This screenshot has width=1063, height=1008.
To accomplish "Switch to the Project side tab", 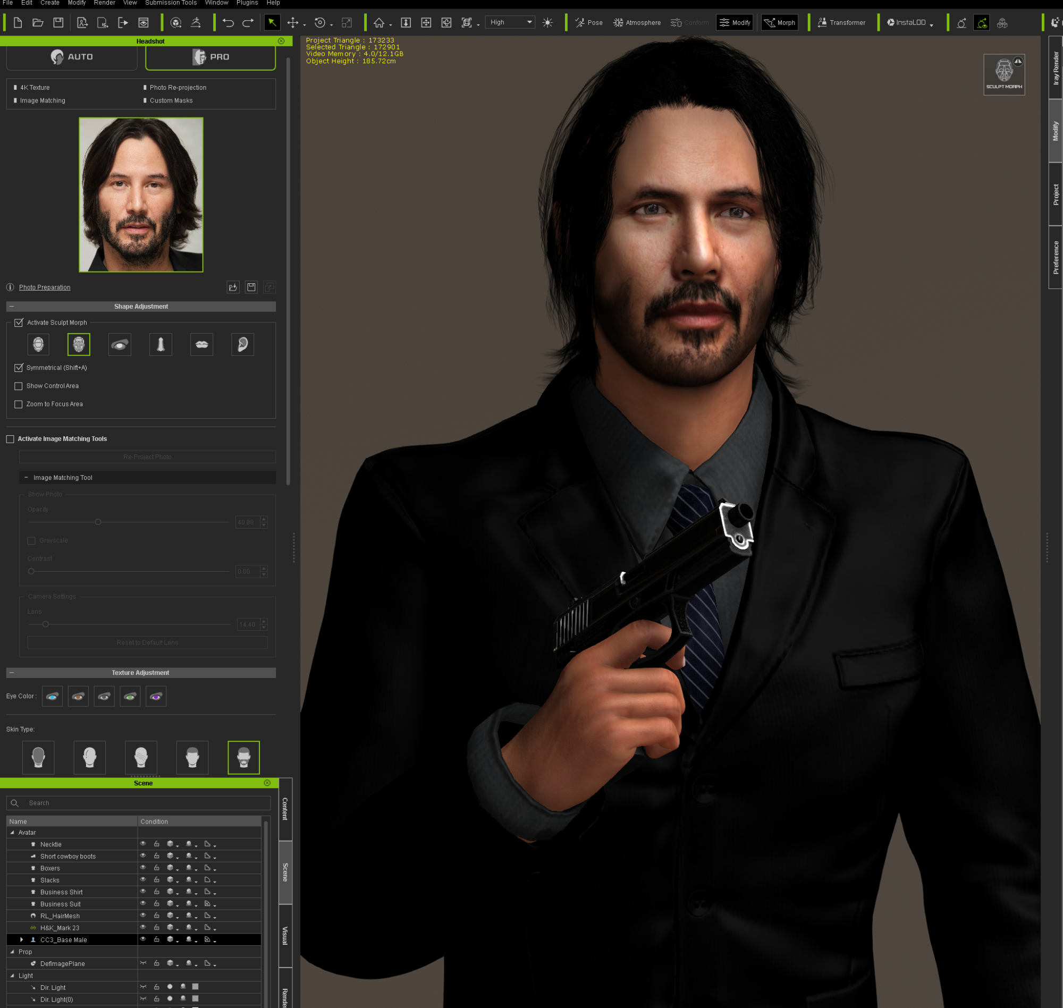I will coord(1056,194).
